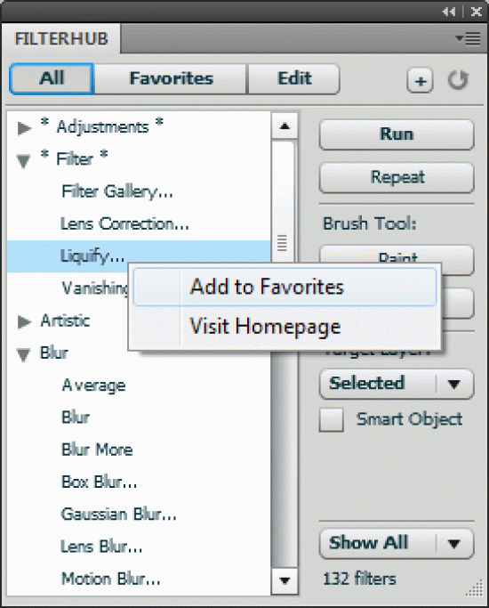Click the refresh arrow icon
Screen dimensions: 489x608
[x=458, y=80]
